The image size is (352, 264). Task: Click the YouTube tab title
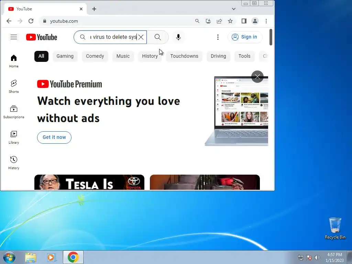click(x=24, y=9)
